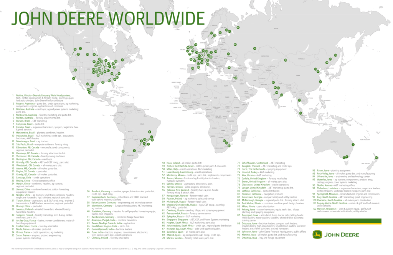Click the Saran, France legend entry
The width and height of the screenshot is (393, 255).
(x=36, y=237)
